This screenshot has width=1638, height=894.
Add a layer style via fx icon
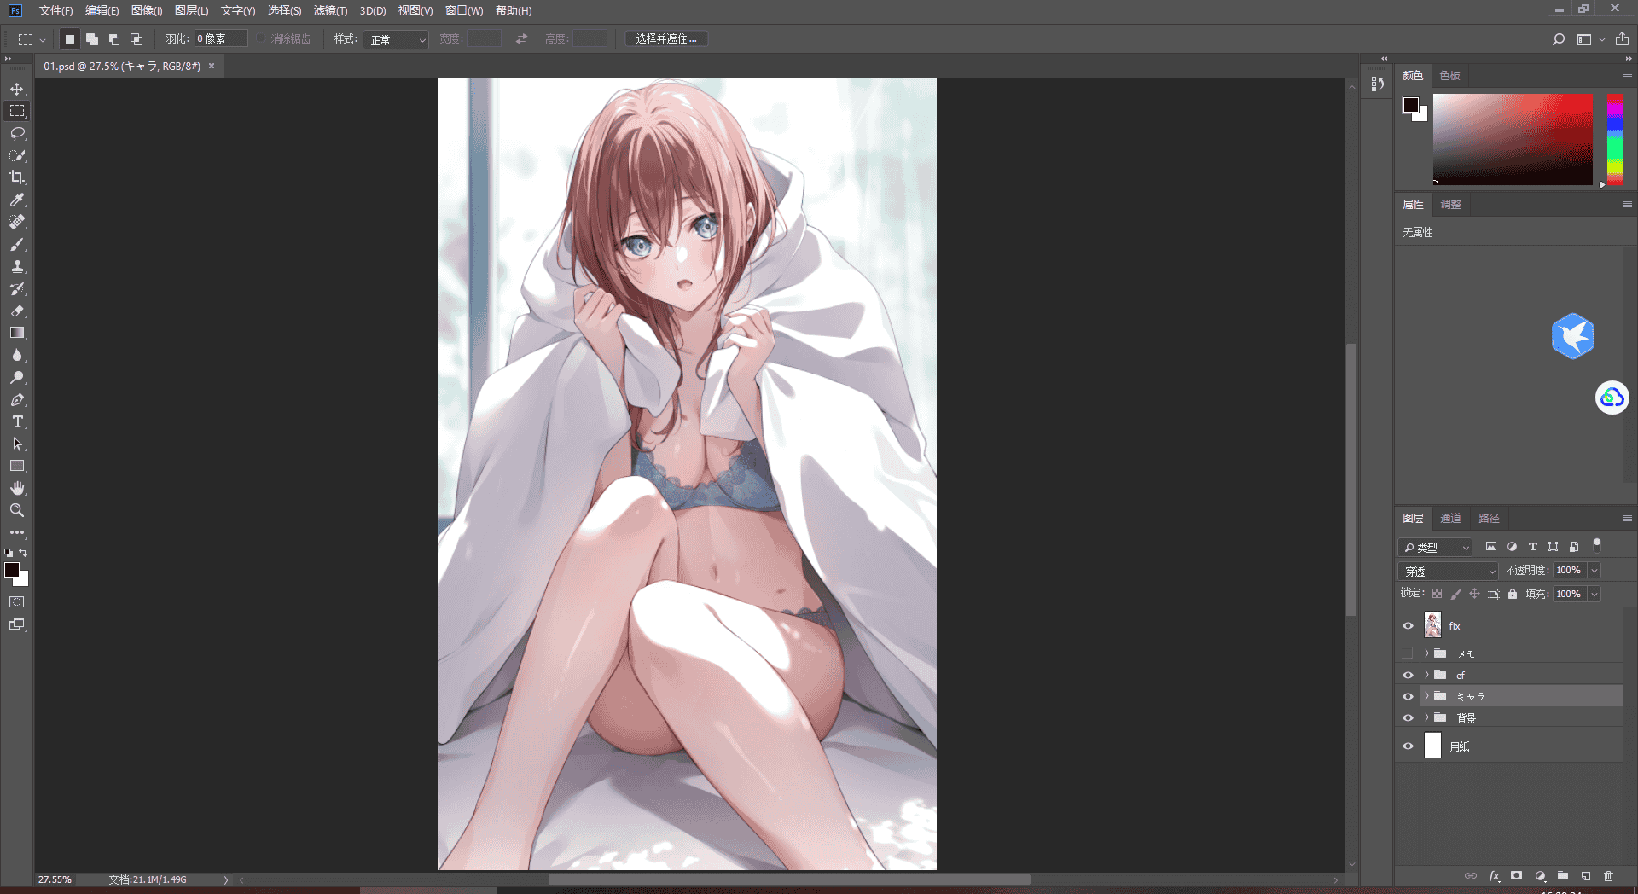pyautogui.click(x=1494, y=876)
